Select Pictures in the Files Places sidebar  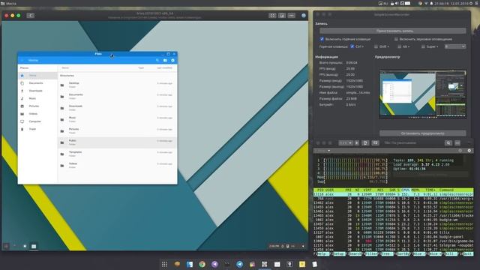pos(37,106)
